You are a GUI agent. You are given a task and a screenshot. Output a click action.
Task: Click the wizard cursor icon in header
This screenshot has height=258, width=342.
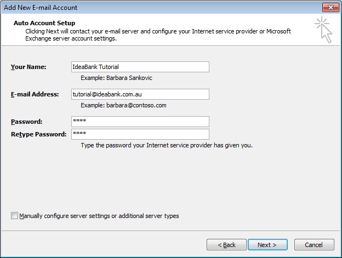coord(324,30)
